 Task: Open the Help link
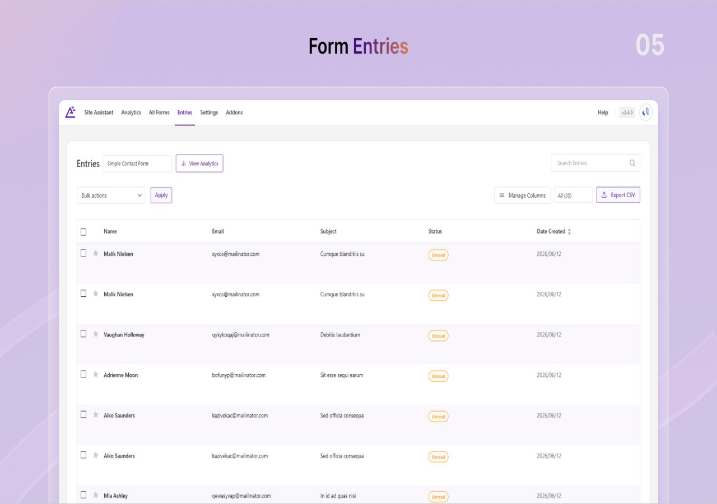tap(603, 113)
